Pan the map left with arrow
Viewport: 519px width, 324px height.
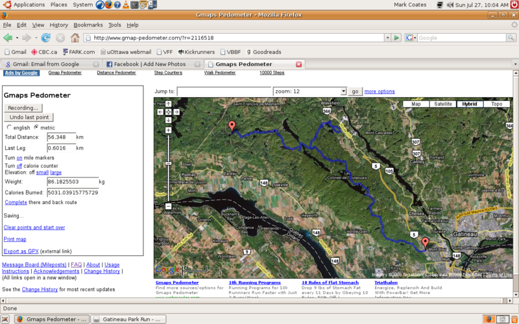tap(160, 112)
